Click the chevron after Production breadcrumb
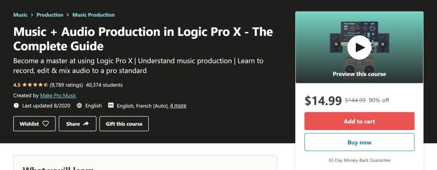Image resolution: width=437 pixels, height=170 pixels. pyautogui.click(x=68, y=15)
